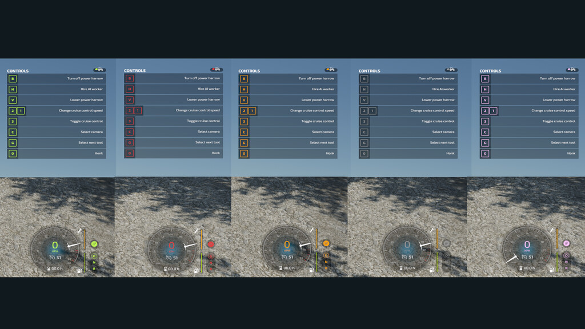This screenshot has height=329, width=585.
Task: Click the D drive gear indicator
Action: click(x=94, y=256)
